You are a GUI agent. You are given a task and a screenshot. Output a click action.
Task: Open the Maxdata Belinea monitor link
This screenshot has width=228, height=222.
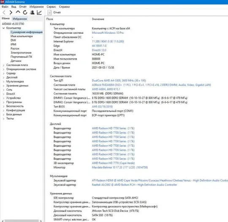(119, 167)
